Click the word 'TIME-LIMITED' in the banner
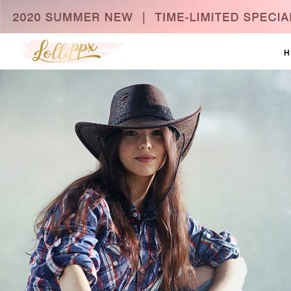Screen dimensions: 291x291 tap(197, 17)
